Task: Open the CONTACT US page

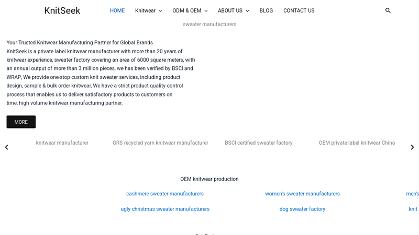Action: pyautogui.click(x=299, y=10)
